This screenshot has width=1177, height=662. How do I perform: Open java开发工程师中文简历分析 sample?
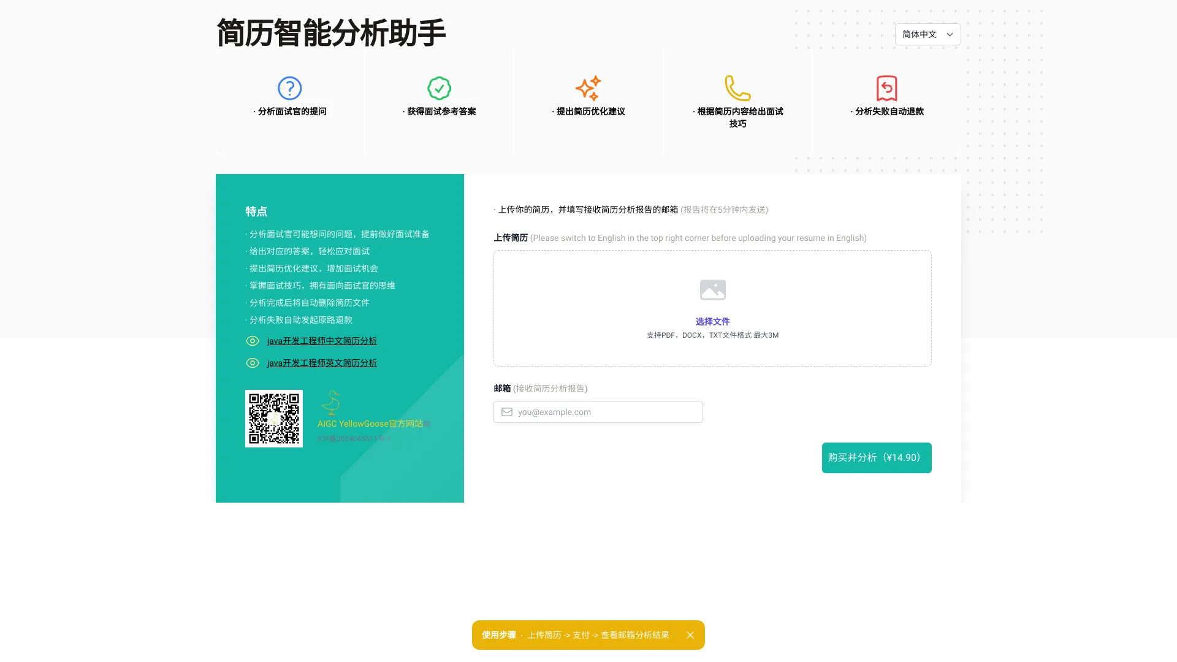[x=322, y=341]
